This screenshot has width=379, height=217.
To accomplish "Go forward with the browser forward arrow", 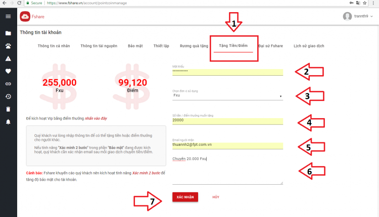I will point(12,3).
